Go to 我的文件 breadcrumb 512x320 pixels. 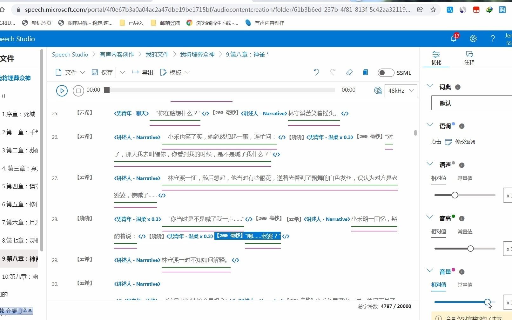[x=157, y=55]
